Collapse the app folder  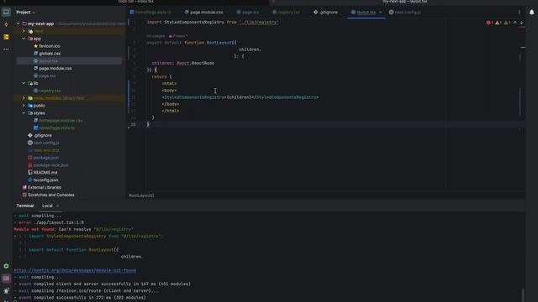pyautogui.click(x=24, y=39)
